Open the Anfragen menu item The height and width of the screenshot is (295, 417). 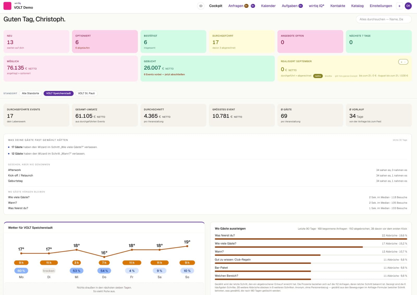tap(236, 6)
